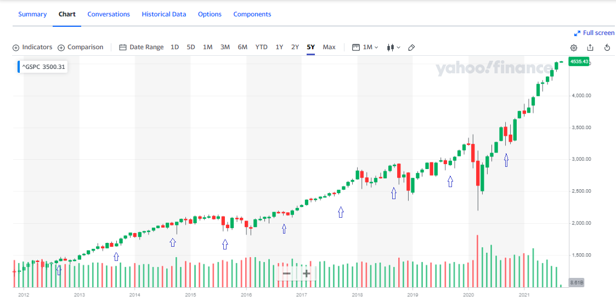Click the tallest 2020 volume bar
This screenshot has height=302, width=616.
[477, 262]
